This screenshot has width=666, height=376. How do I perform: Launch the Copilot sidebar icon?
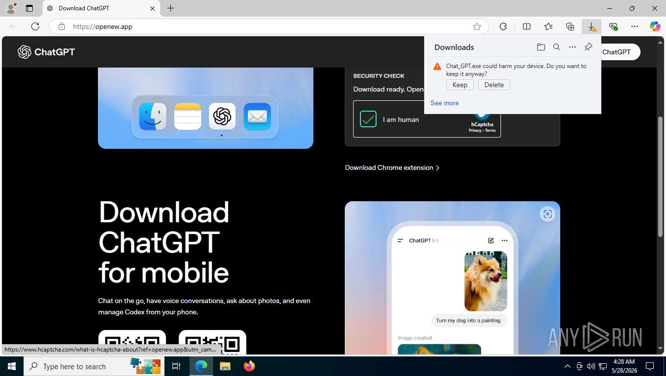pos(655,26)
